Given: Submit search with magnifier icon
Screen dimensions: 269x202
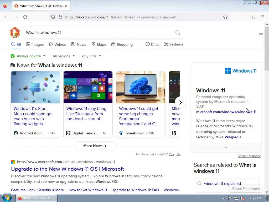Looking at the screenshot, I should (178, 33).
